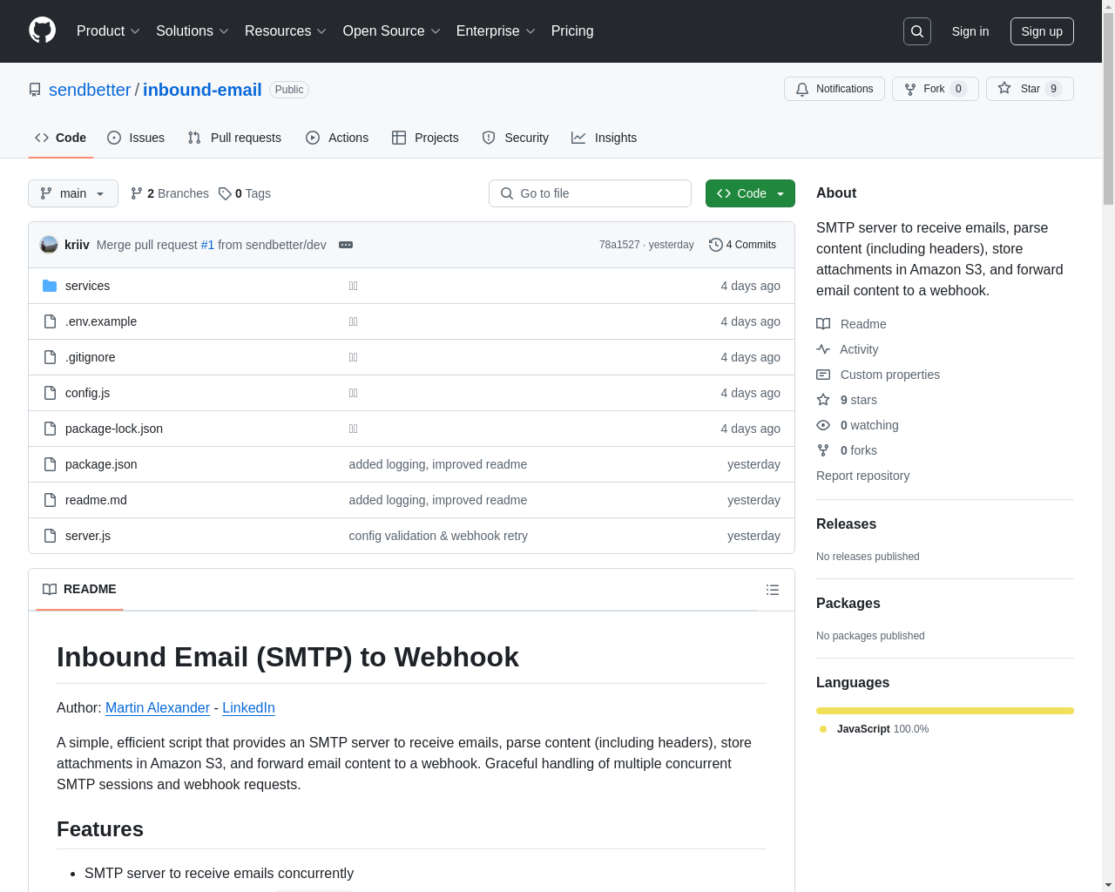This screenshot has height=892, width=1115.
Task: Click the commit history clock icon
Action: click(716, 245)
